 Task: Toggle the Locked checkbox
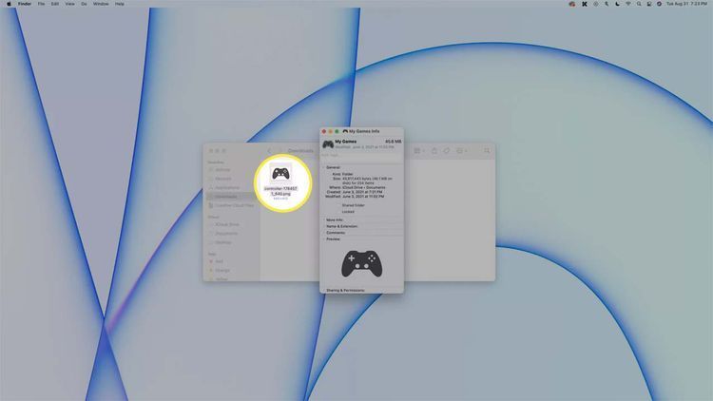(338, 211)
